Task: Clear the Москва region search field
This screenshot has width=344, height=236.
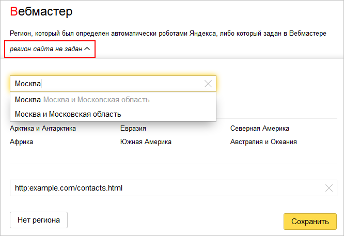Action: point(208,84)
